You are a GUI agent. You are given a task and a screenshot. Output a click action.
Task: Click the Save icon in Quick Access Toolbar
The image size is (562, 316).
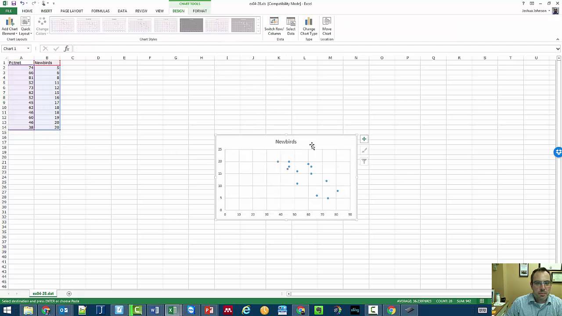(x=14, y=4)
